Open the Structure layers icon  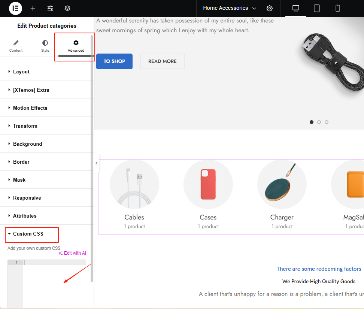click(67, 8)
